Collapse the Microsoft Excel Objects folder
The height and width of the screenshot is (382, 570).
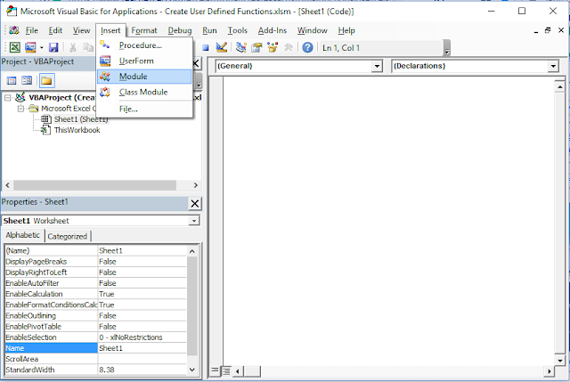click(20, 109)
